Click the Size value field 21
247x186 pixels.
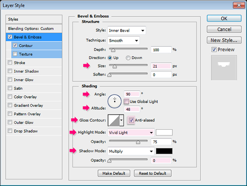161,66
